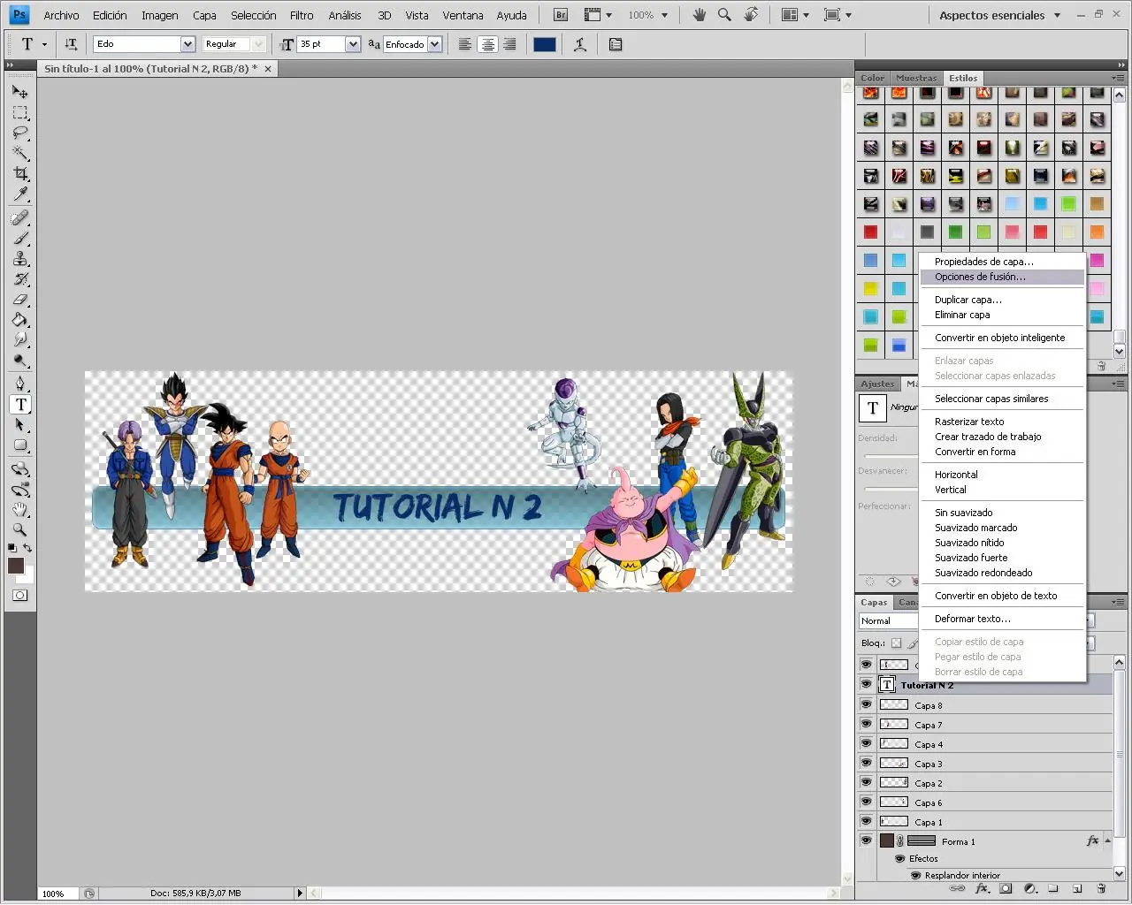Screen dimensions: 1132x905
Task: Toggle Quick Mask mode
Action: [19, 595]
